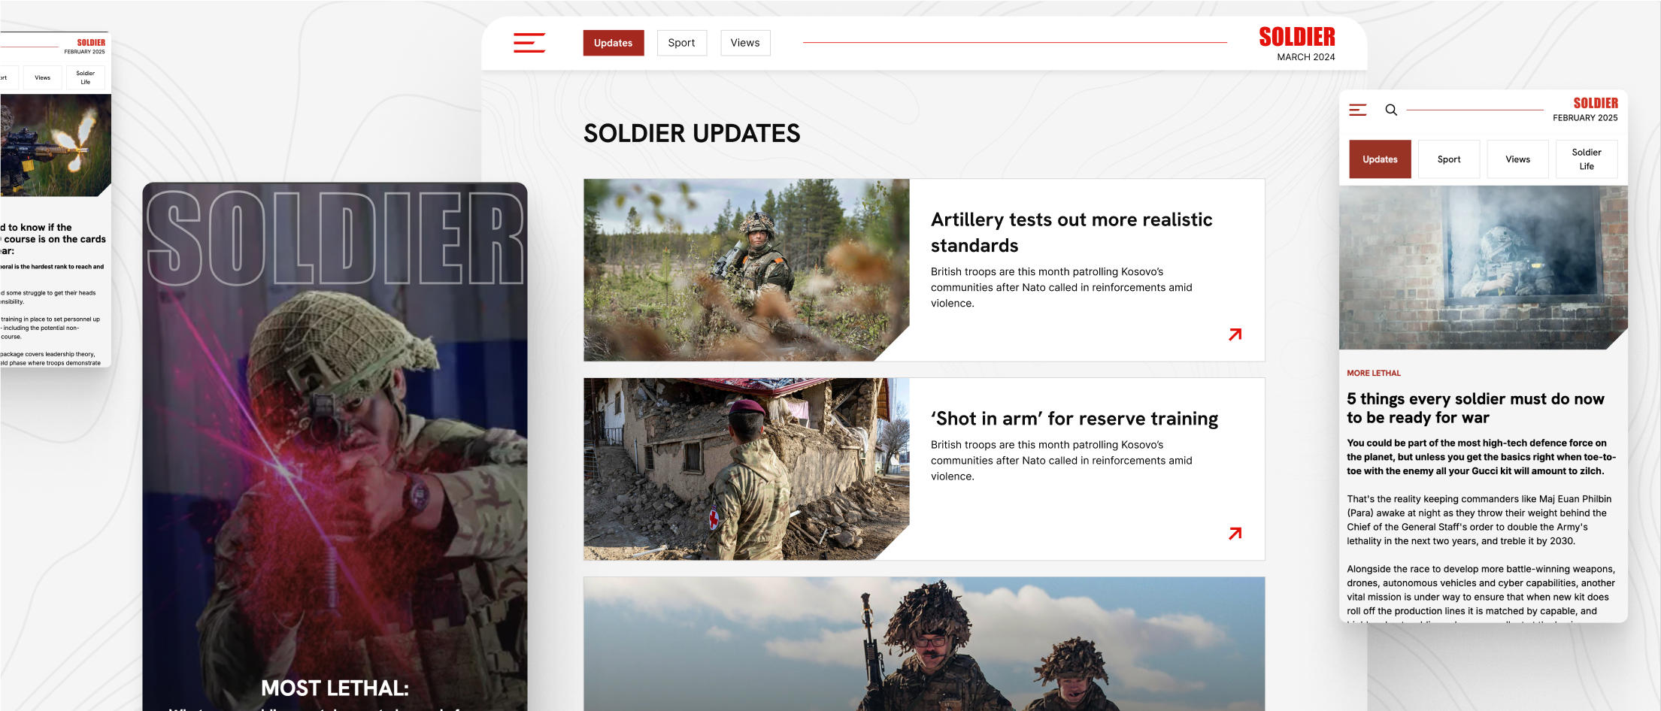
Task: Click the Artillery article summary text
Action: pos(1061,288)
